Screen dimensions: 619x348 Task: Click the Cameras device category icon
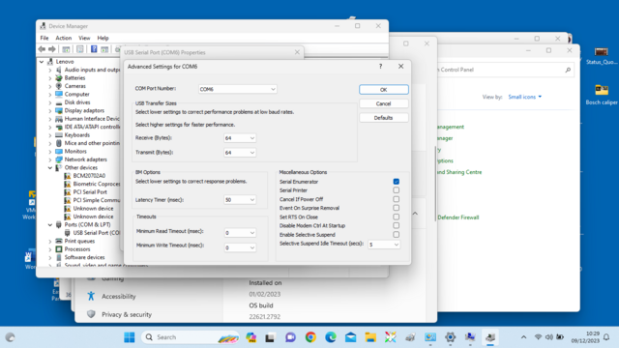click(59, 86)
